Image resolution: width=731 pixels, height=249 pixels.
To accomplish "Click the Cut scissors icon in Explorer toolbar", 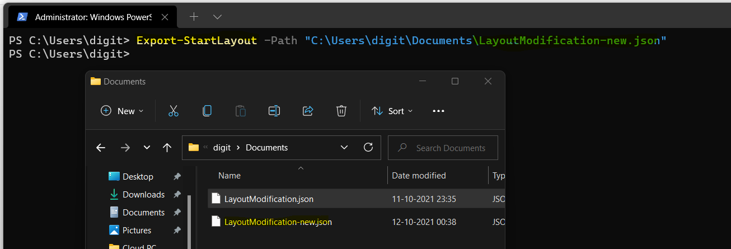I will 174,111.
